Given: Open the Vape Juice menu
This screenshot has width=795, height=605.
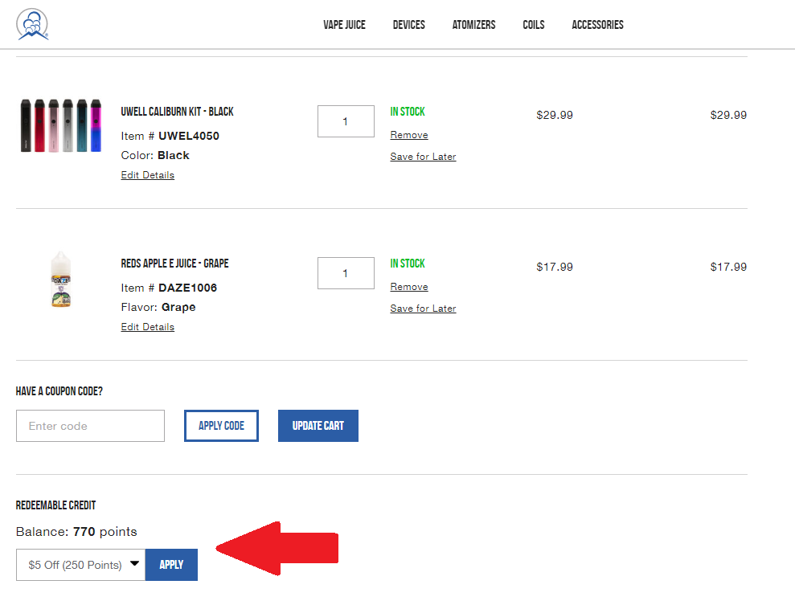Looking at the screenshot, I should (x=344, y=25).
